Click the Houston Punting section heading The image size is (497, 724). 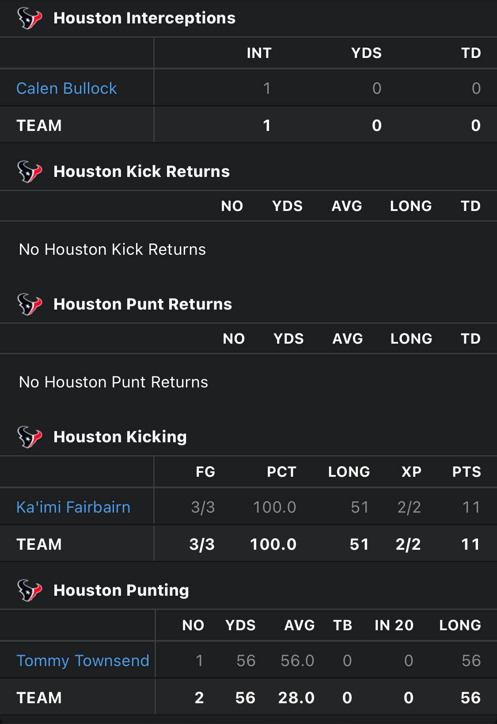click(x=121, y=590)
